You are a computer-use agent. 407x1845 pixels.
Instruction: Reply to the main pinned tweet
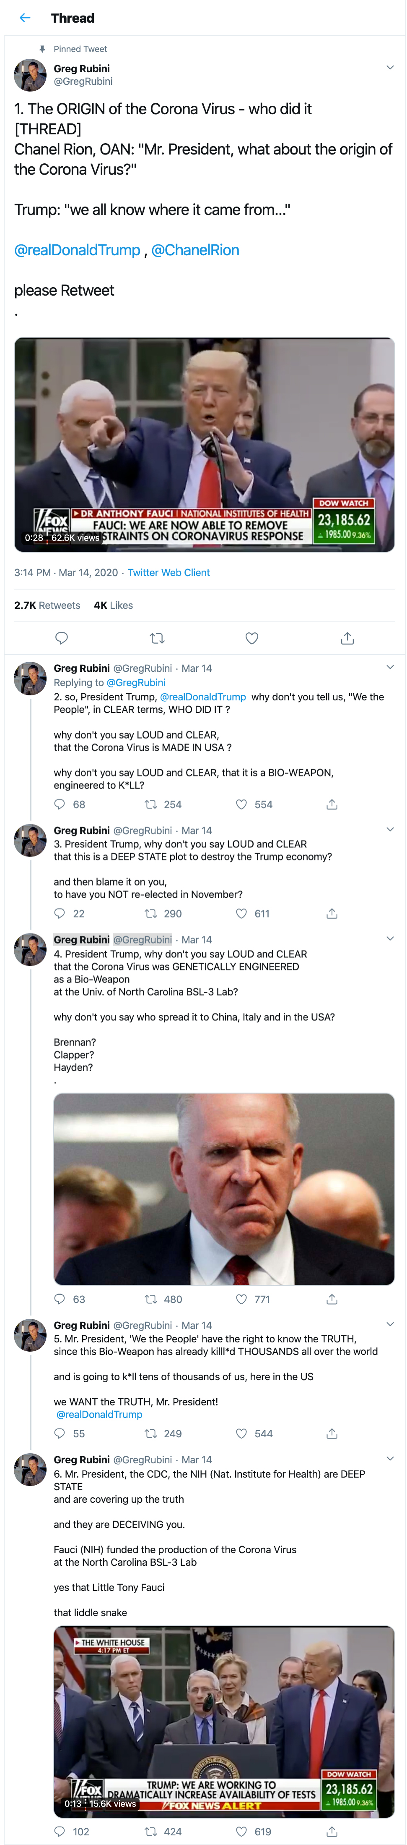click(x=62, y=638)
